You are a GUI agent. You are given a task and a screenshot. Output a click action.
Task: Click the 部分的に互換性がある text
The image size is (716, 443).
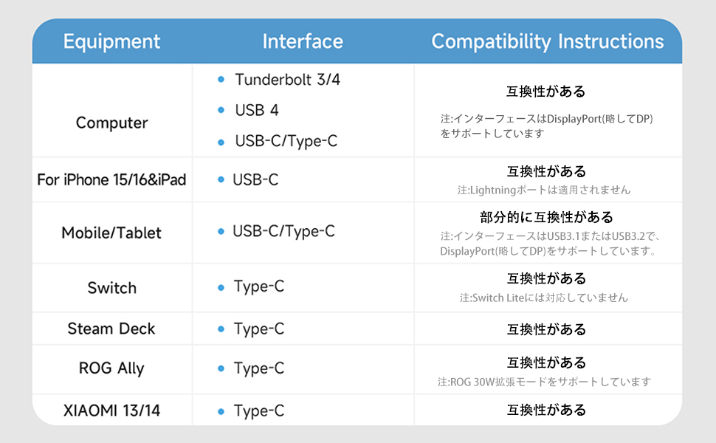tap(546, 217)
